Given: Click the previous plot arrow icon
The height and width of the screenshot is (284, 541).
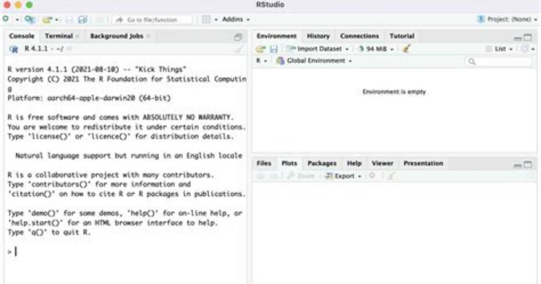Looking at the screenshot, I should pos(261,176).
